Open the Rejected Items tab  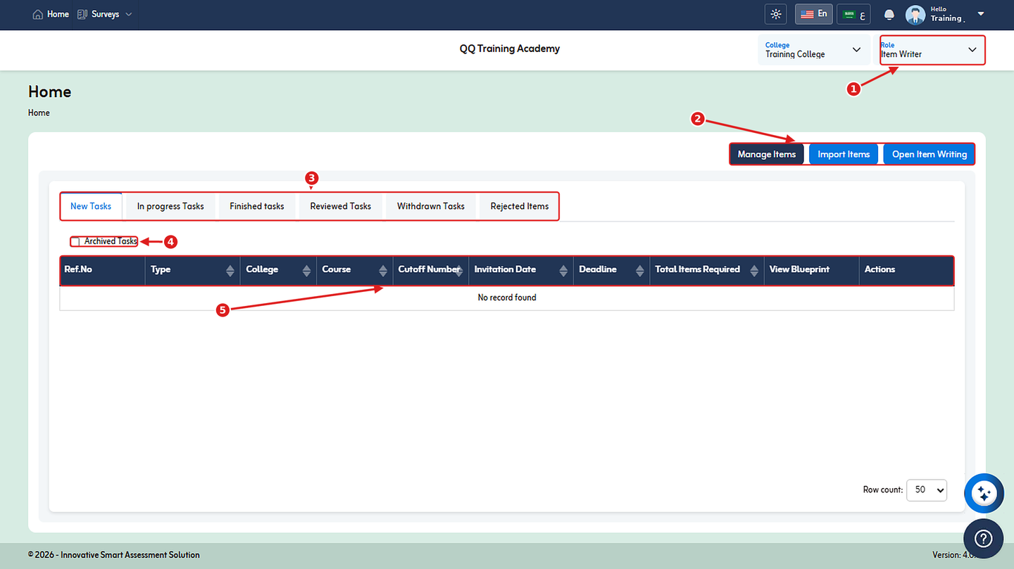[x=519, y=206]
